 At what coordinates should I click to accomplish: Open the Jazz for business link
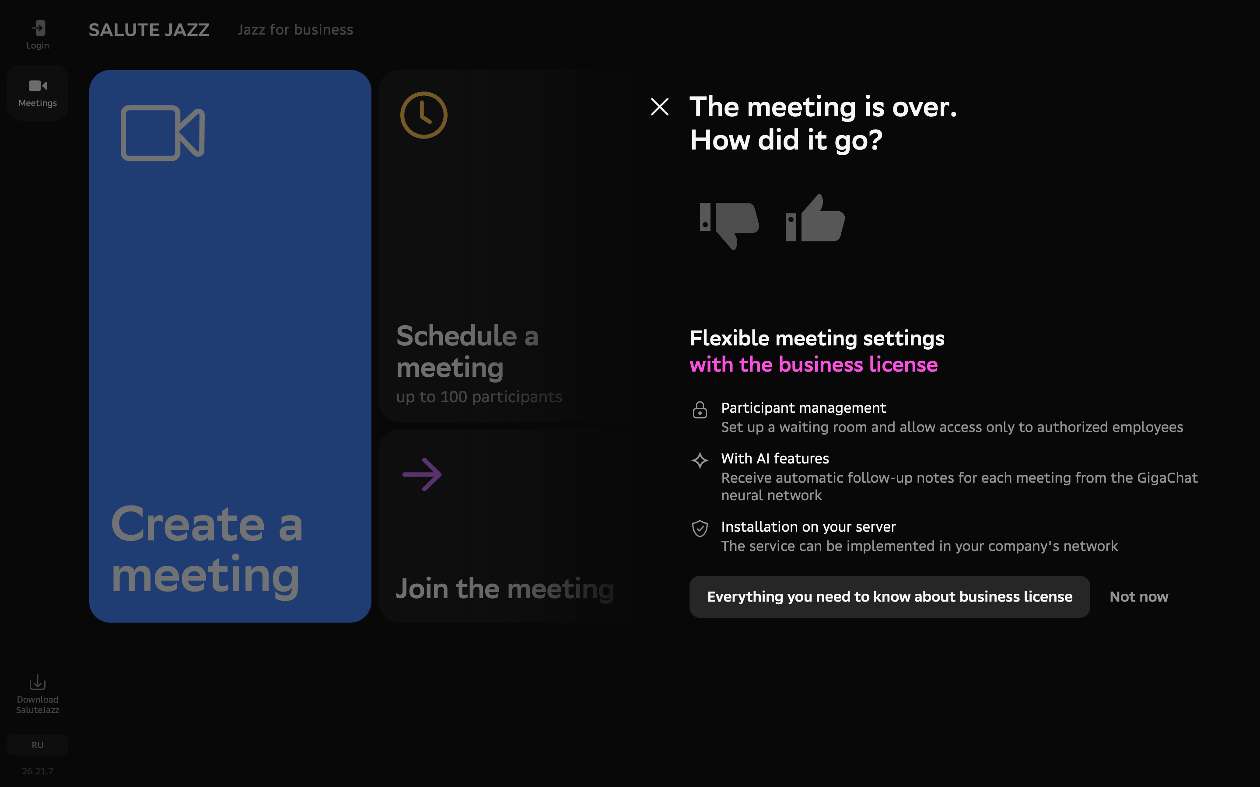(x=295, y=30)
